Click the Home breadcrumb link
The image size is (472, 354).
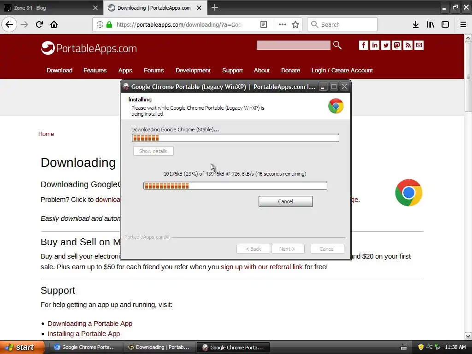[46, 134]
